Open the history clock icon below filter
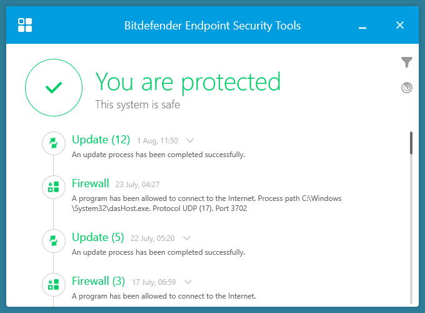425x313 pixels. pos(407,88)
